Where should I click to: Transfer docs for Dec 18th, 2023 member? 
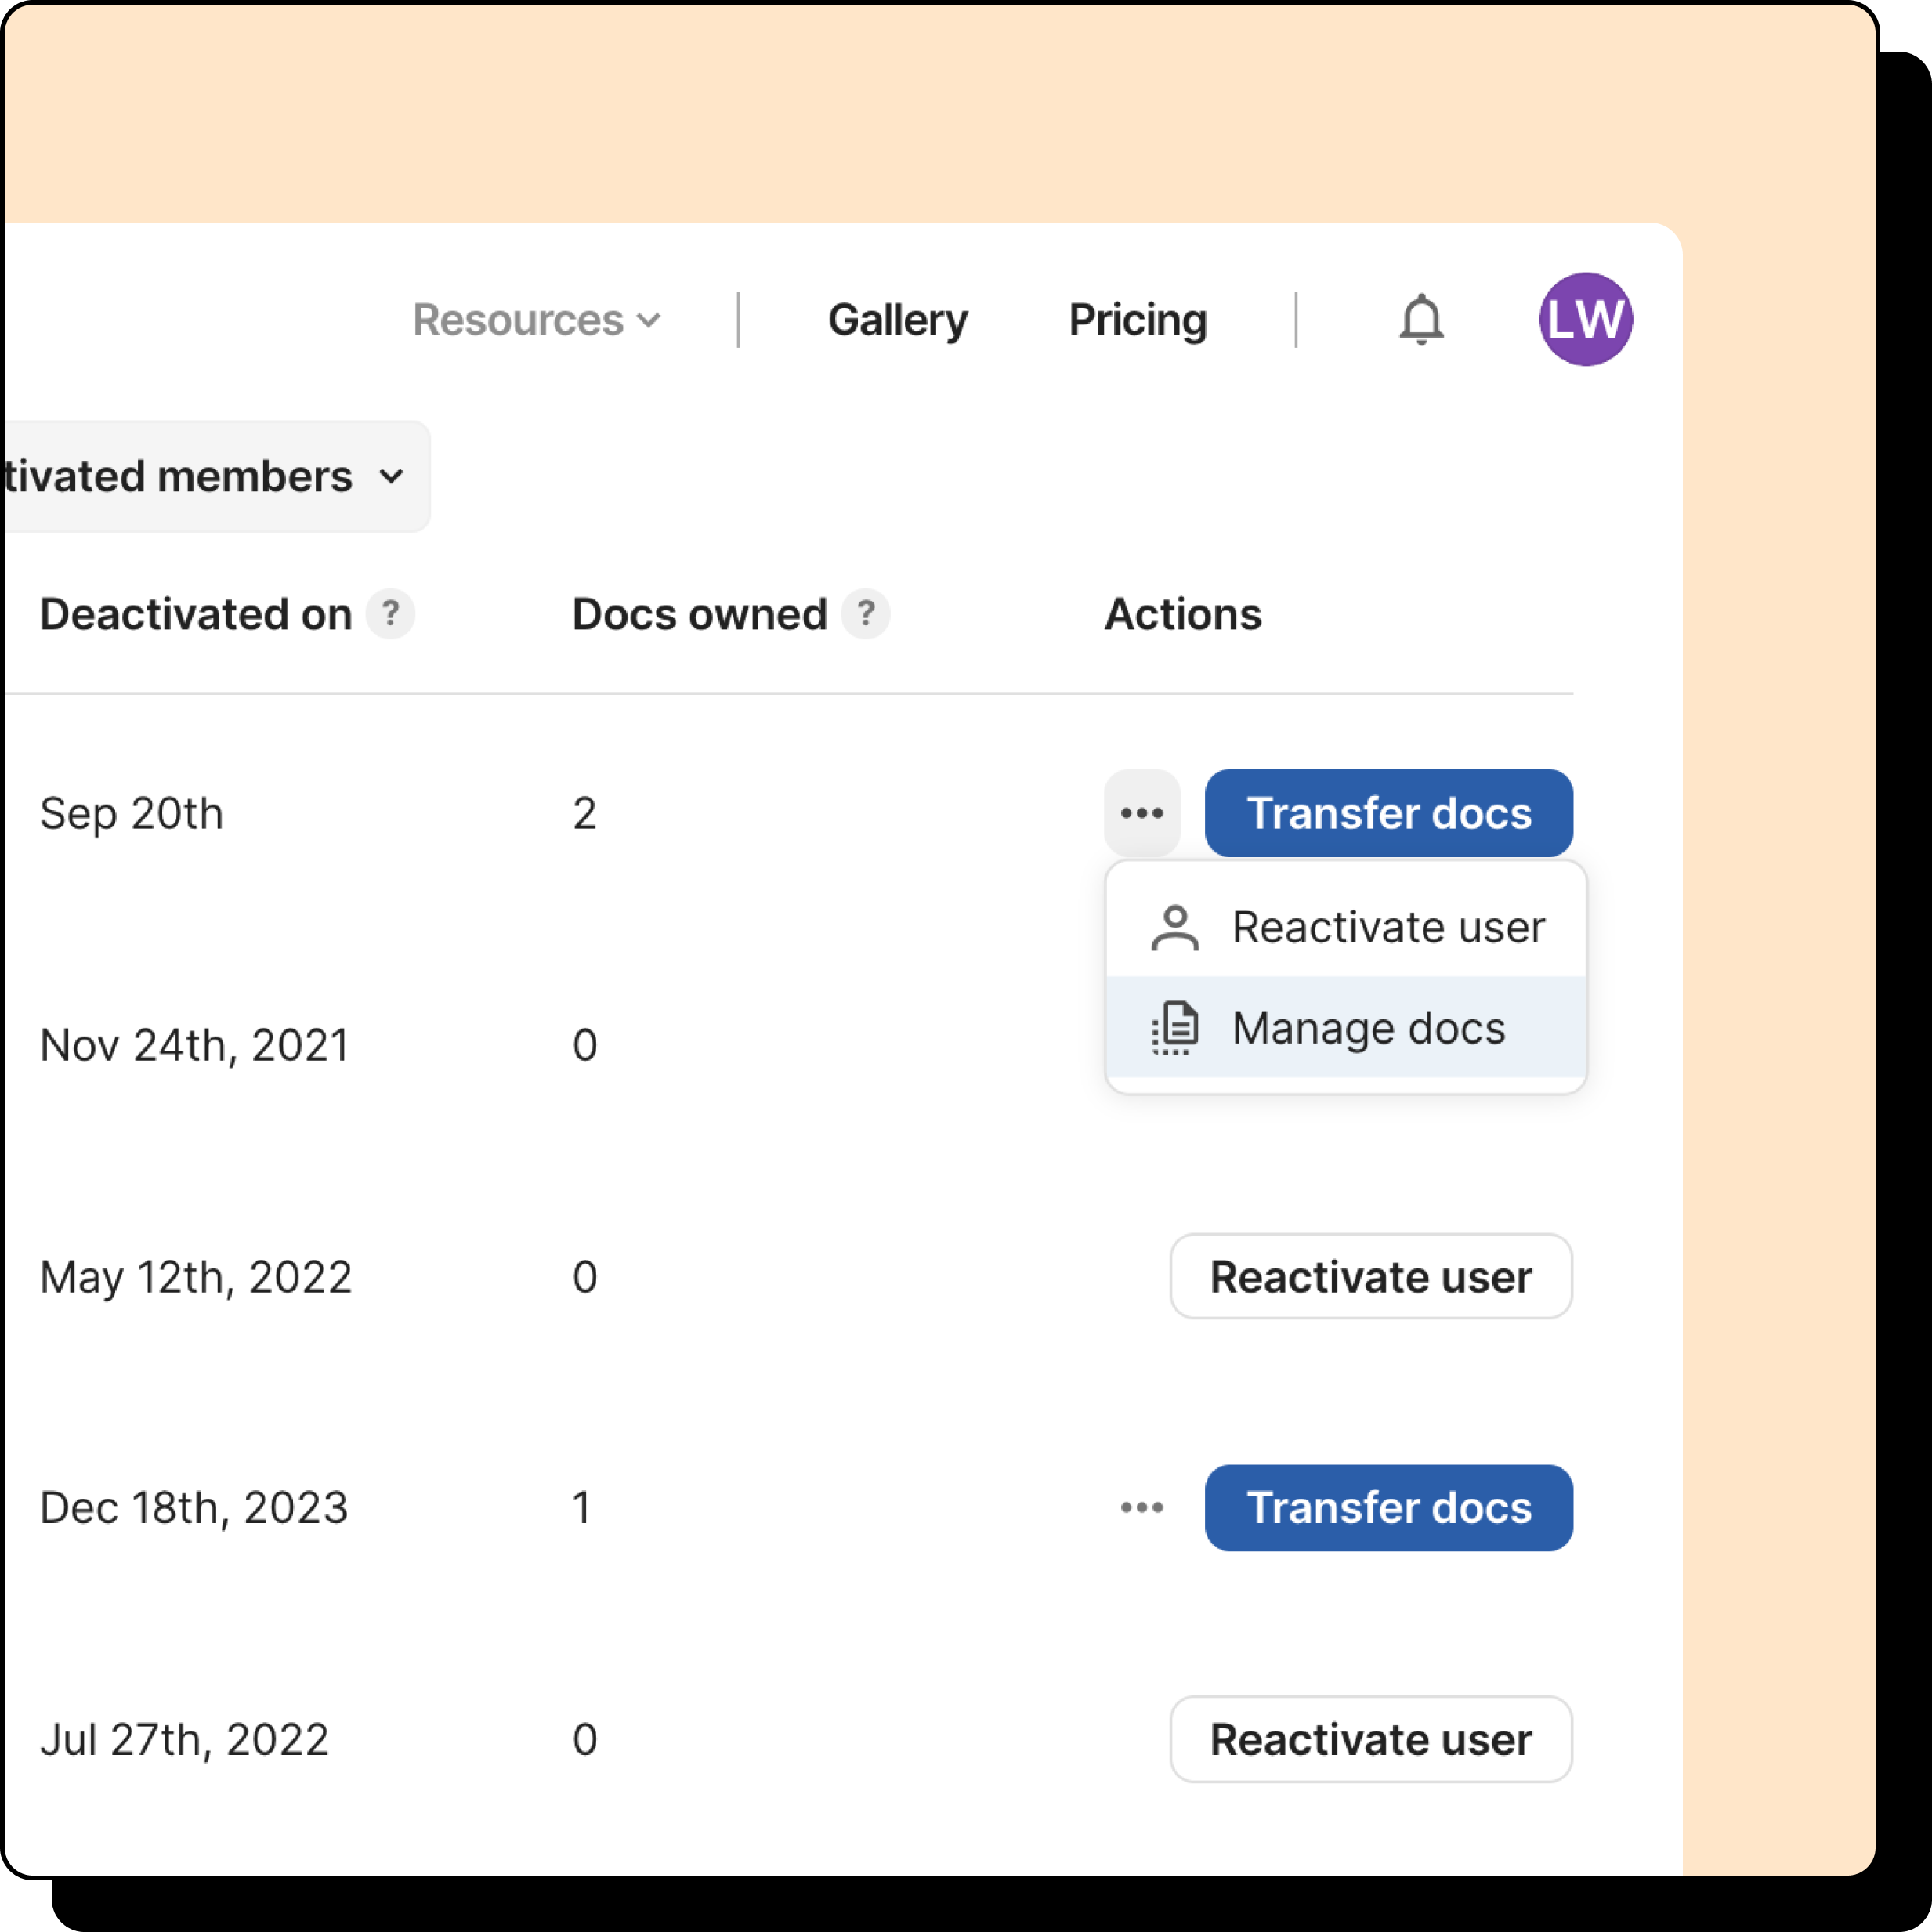click(1388, 1507)
